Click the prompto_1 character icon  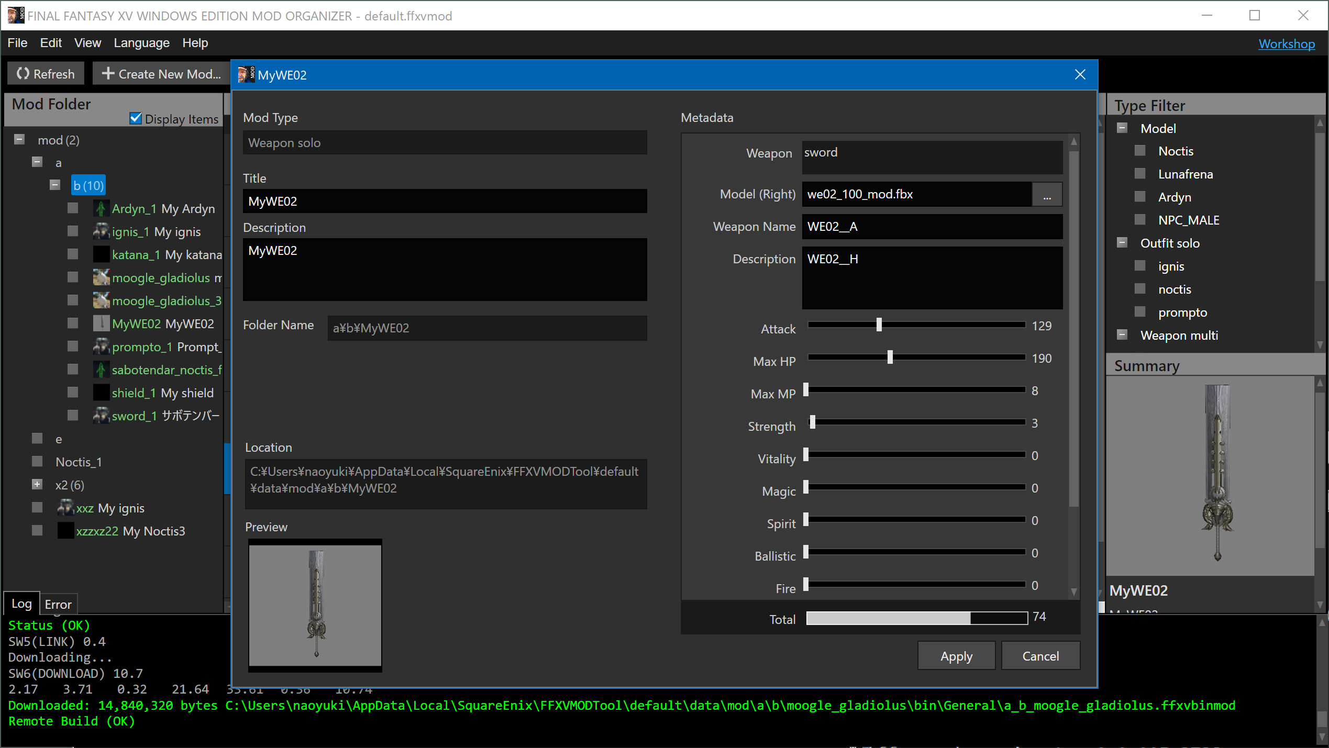[102, 346]
